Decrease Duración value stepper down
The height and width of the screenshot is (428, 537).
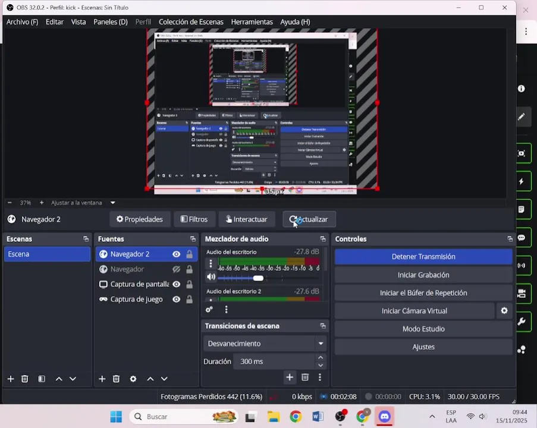(321, 366)
